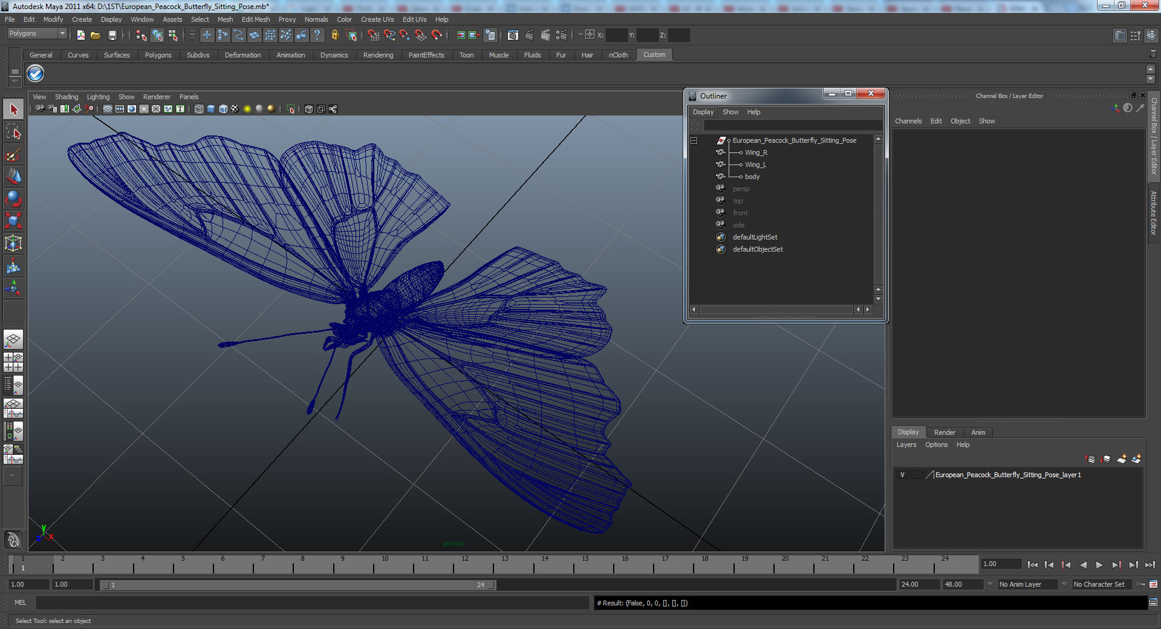Go to start of playback range
This screenshot has width=1161, height=629.
pyautogui.click(x=1032, y=565)
